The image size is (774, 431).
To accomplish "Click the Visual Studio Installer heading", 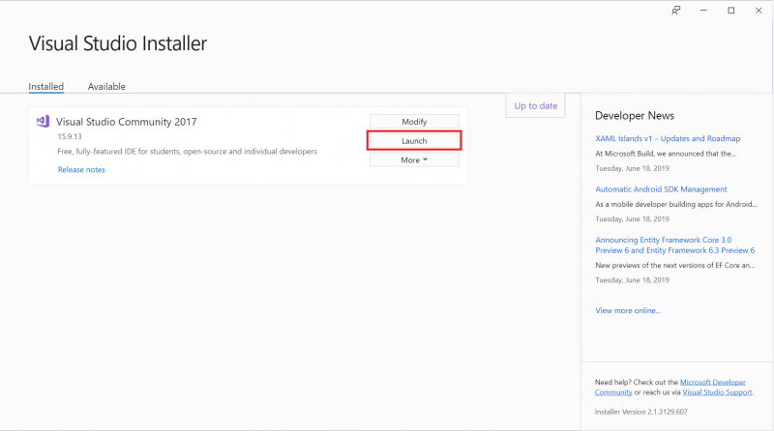I will 118,43.
